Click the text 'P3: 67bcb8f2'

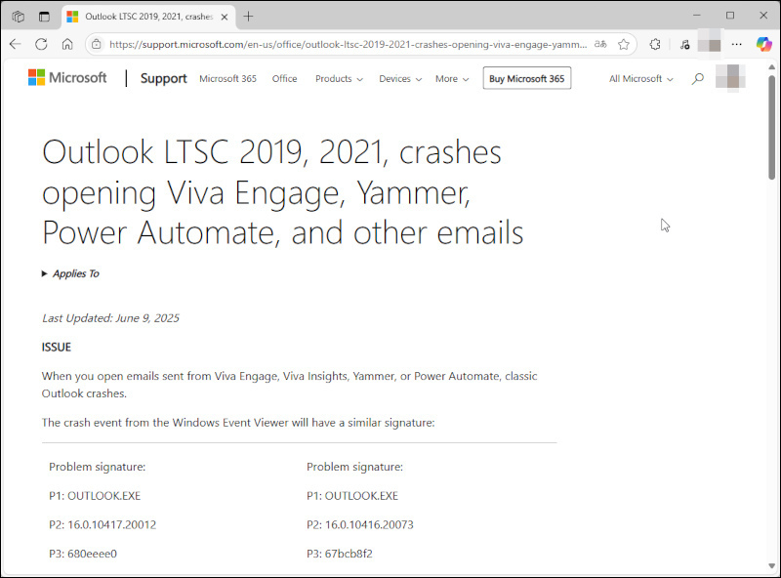[340, 554]
